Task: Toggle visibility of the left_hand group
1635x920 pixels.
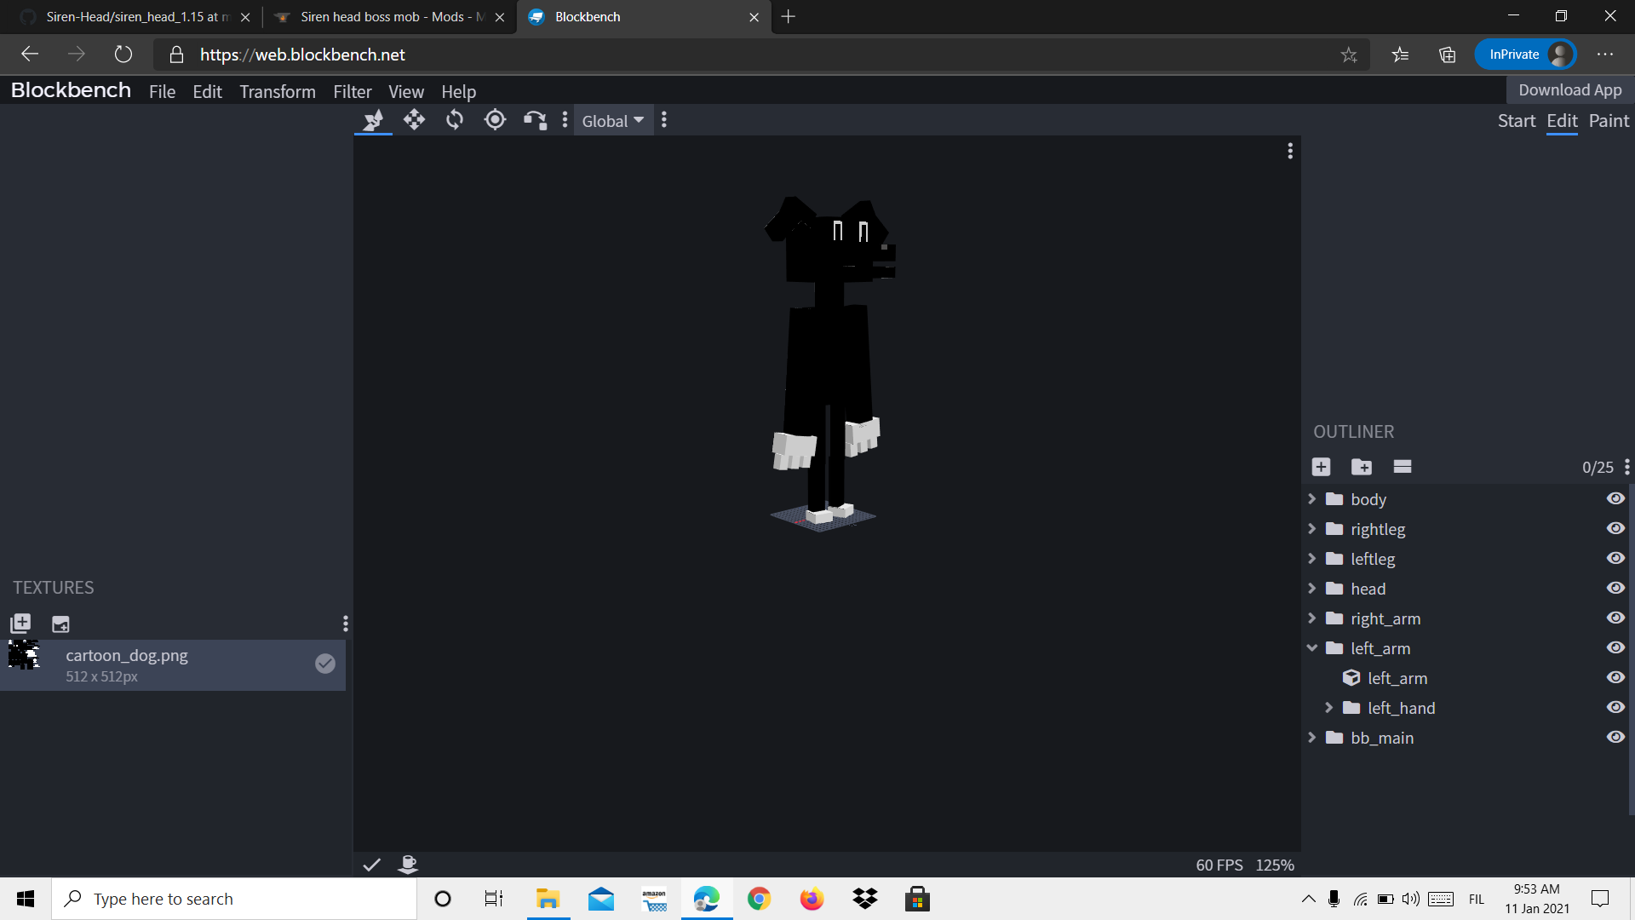Action: [x=1615, y=708]
